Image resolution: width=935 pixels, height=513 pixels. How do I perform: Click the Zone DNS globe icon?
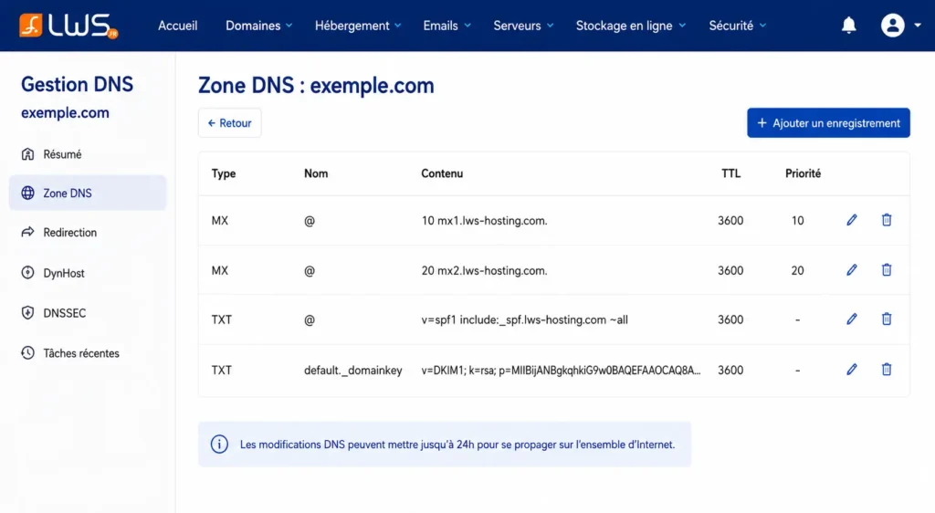point(27,193)
